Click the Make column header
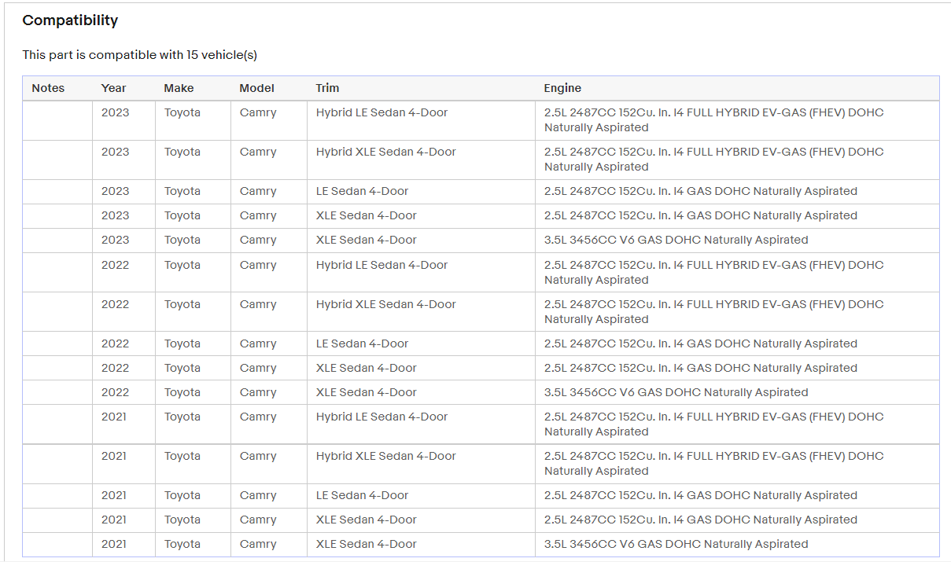 click(179, 88)
